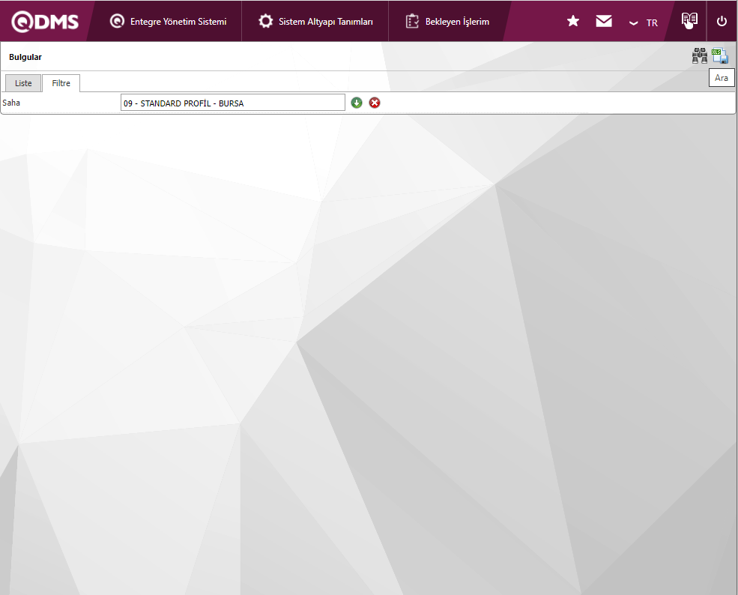Click the QDMS logo
Image resolution: width=738 pixels, height=595 pixels.
pyautogui.click(x=45, y=21)
